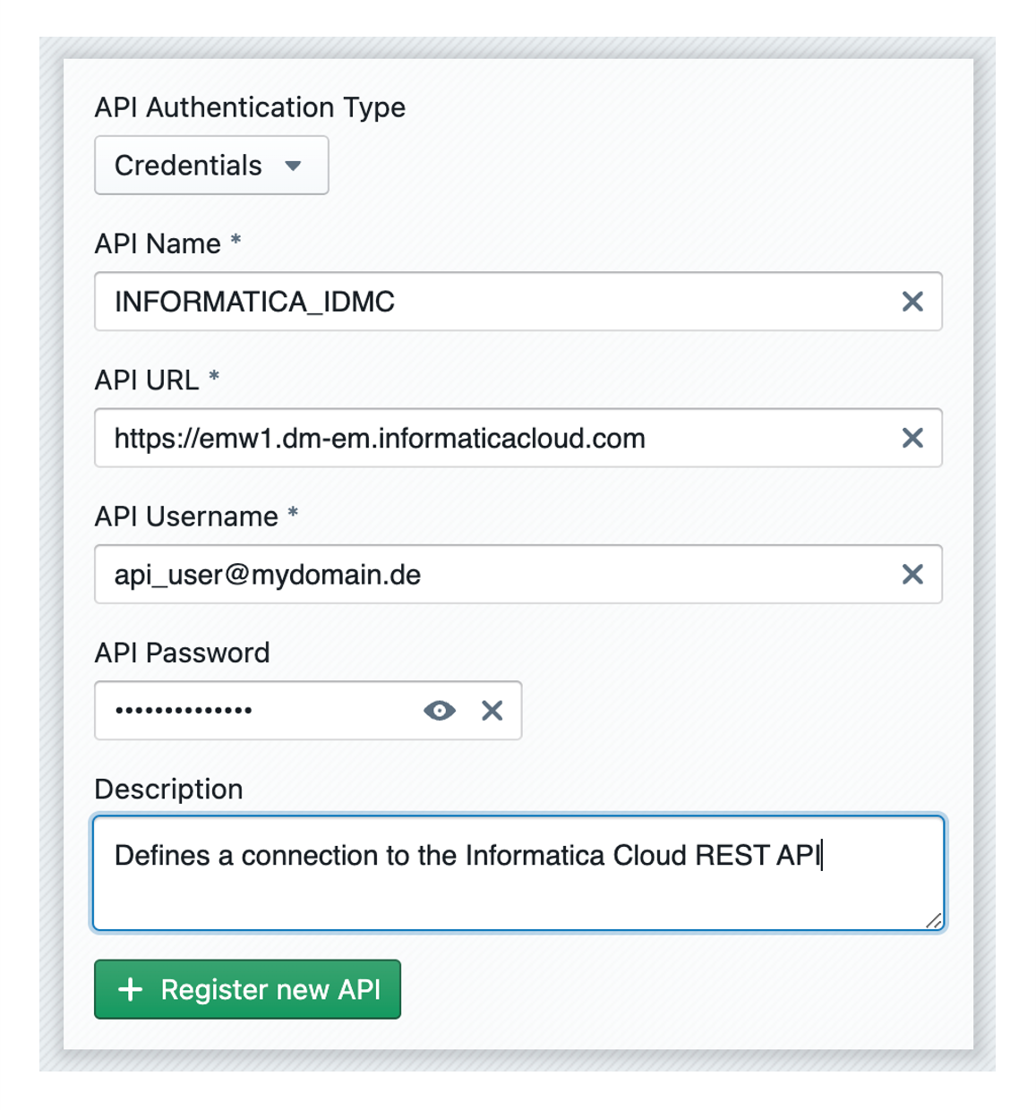Click the API Name label
This screenshot has height=1110, width=1036.
[158, 243]
